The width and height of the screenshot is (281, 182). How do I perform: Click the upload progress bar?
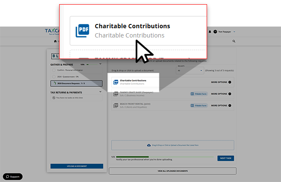coord(165,157)
